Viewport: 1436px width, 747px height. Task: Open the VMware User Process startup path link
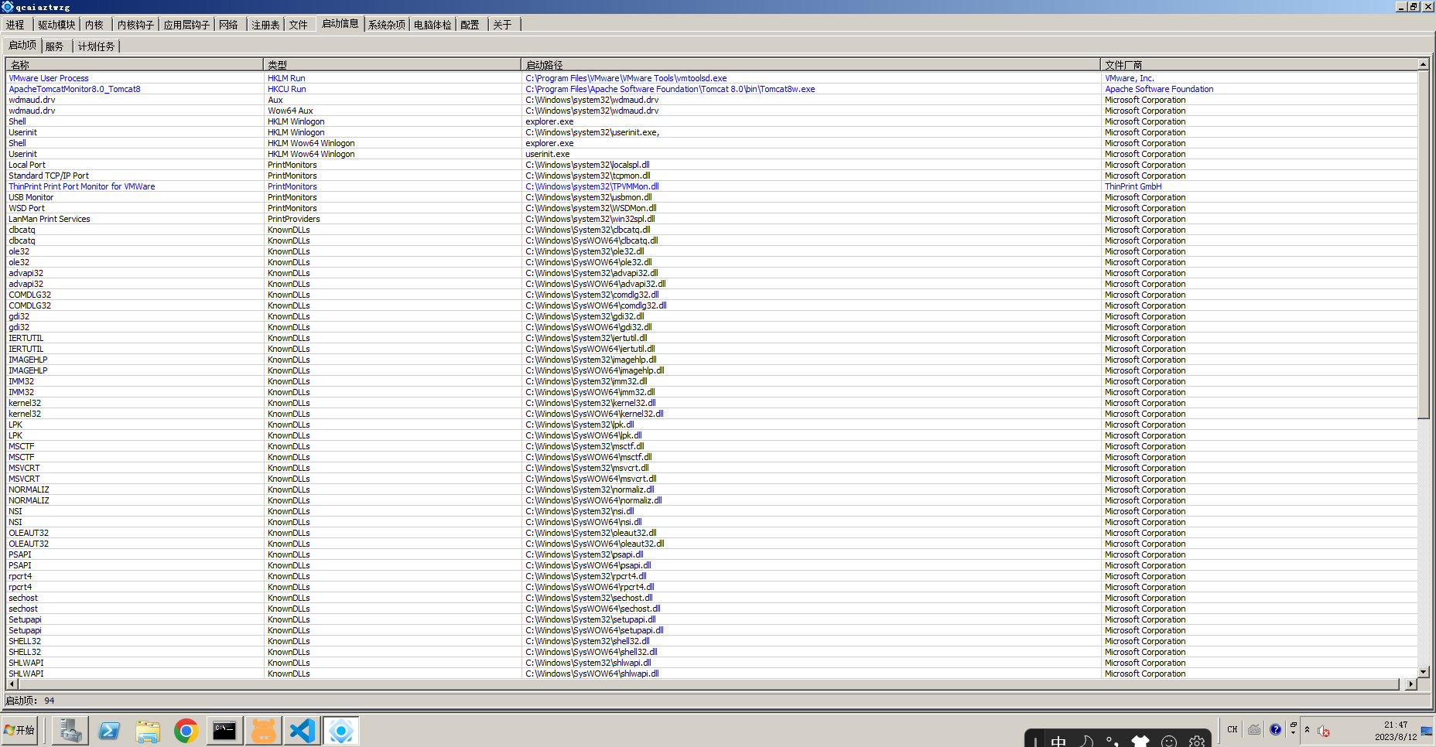point(625,77)
